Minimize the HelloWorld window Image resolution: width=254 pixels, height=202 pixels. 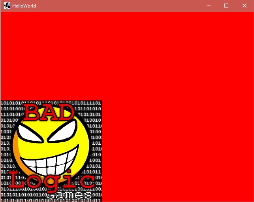(x=209, y=6)
